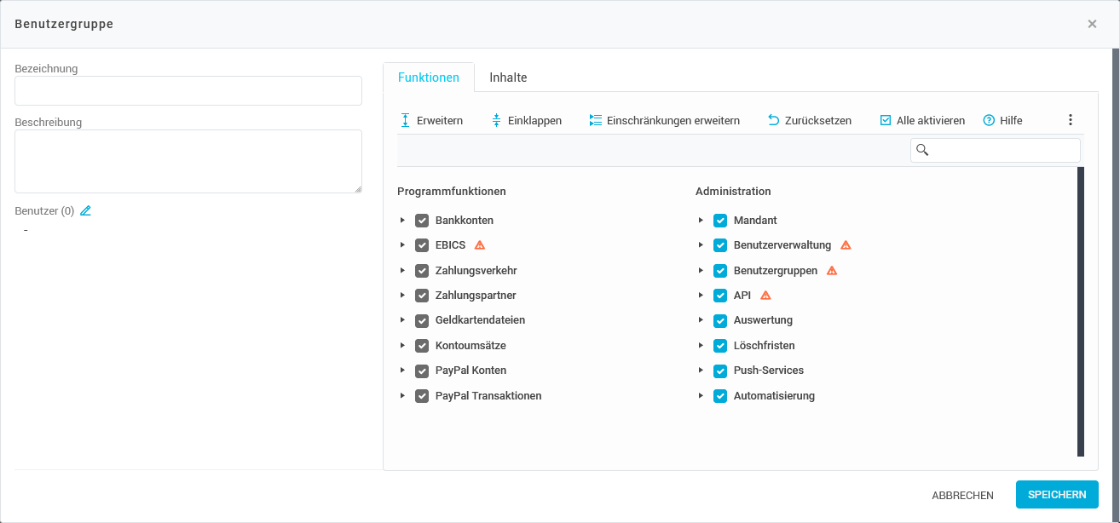Click into the Bezeichnung input field

click(x=188, y=91)
